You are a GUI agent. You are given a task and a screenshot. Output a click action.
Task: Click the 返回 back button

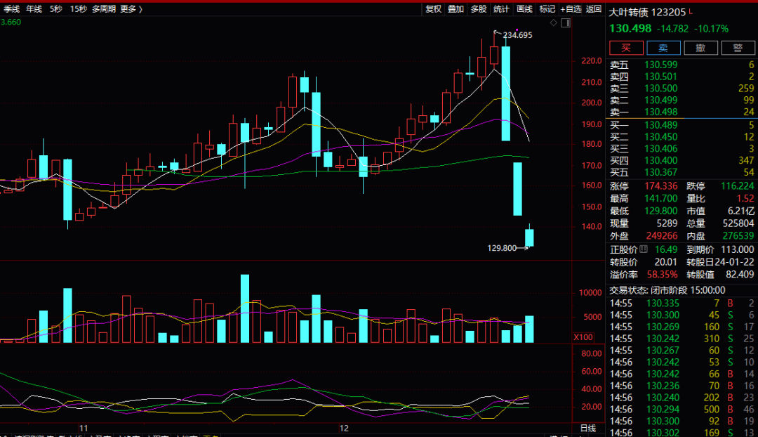594,9
